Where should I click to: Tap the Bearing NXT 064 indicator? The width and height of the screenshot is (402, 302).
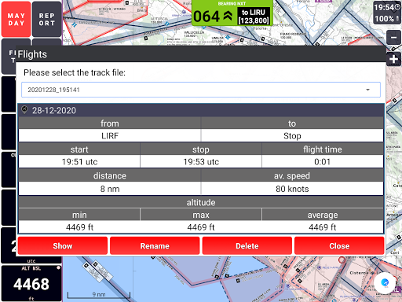[232, 13]
